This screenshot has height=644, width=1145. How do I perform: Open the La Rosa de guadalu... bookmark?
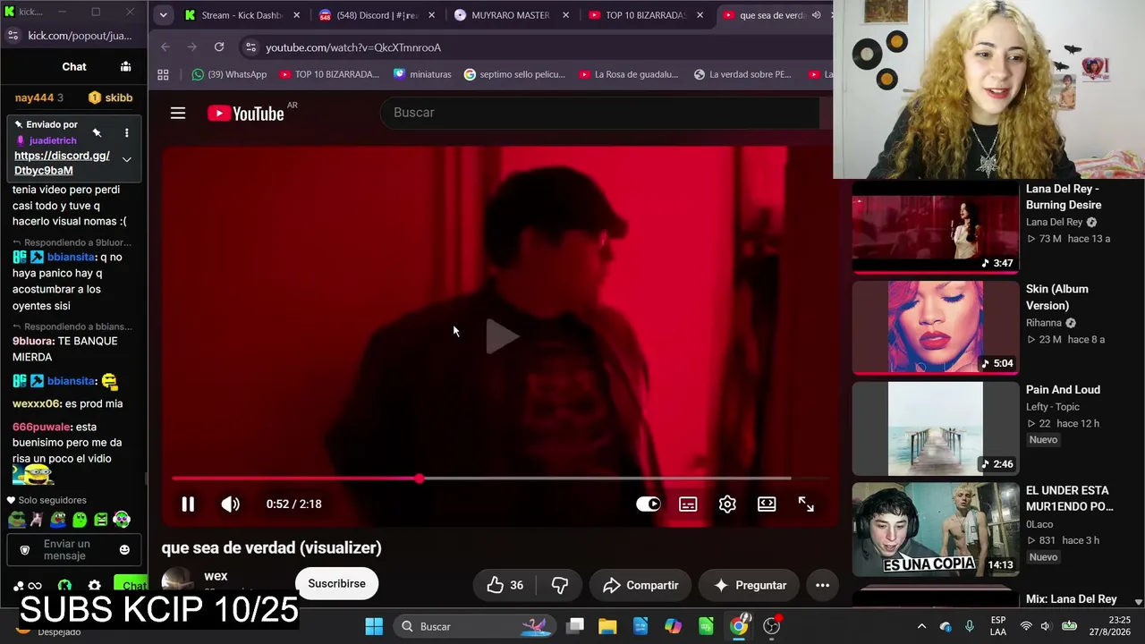click(629, 74)
